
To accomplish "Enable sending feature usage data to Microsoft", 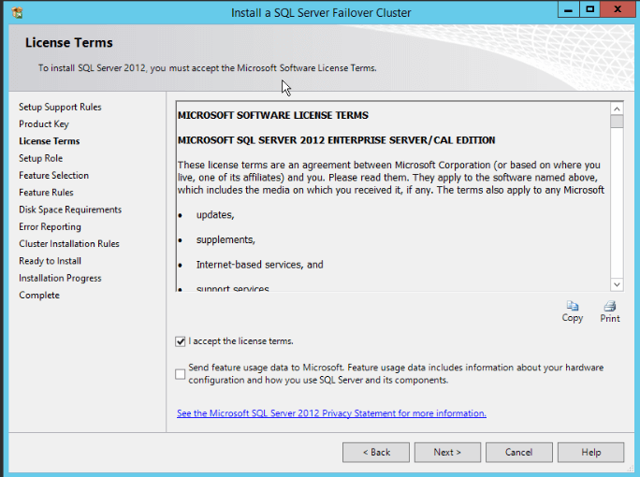I will [x=181, y=374].
